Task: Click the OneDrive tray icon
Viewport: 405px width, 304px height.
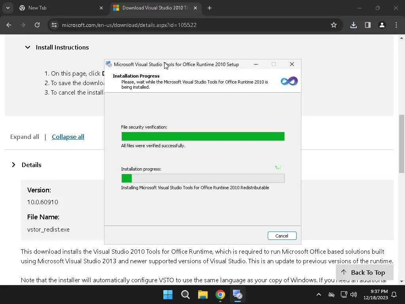Action: click(331, 294)
